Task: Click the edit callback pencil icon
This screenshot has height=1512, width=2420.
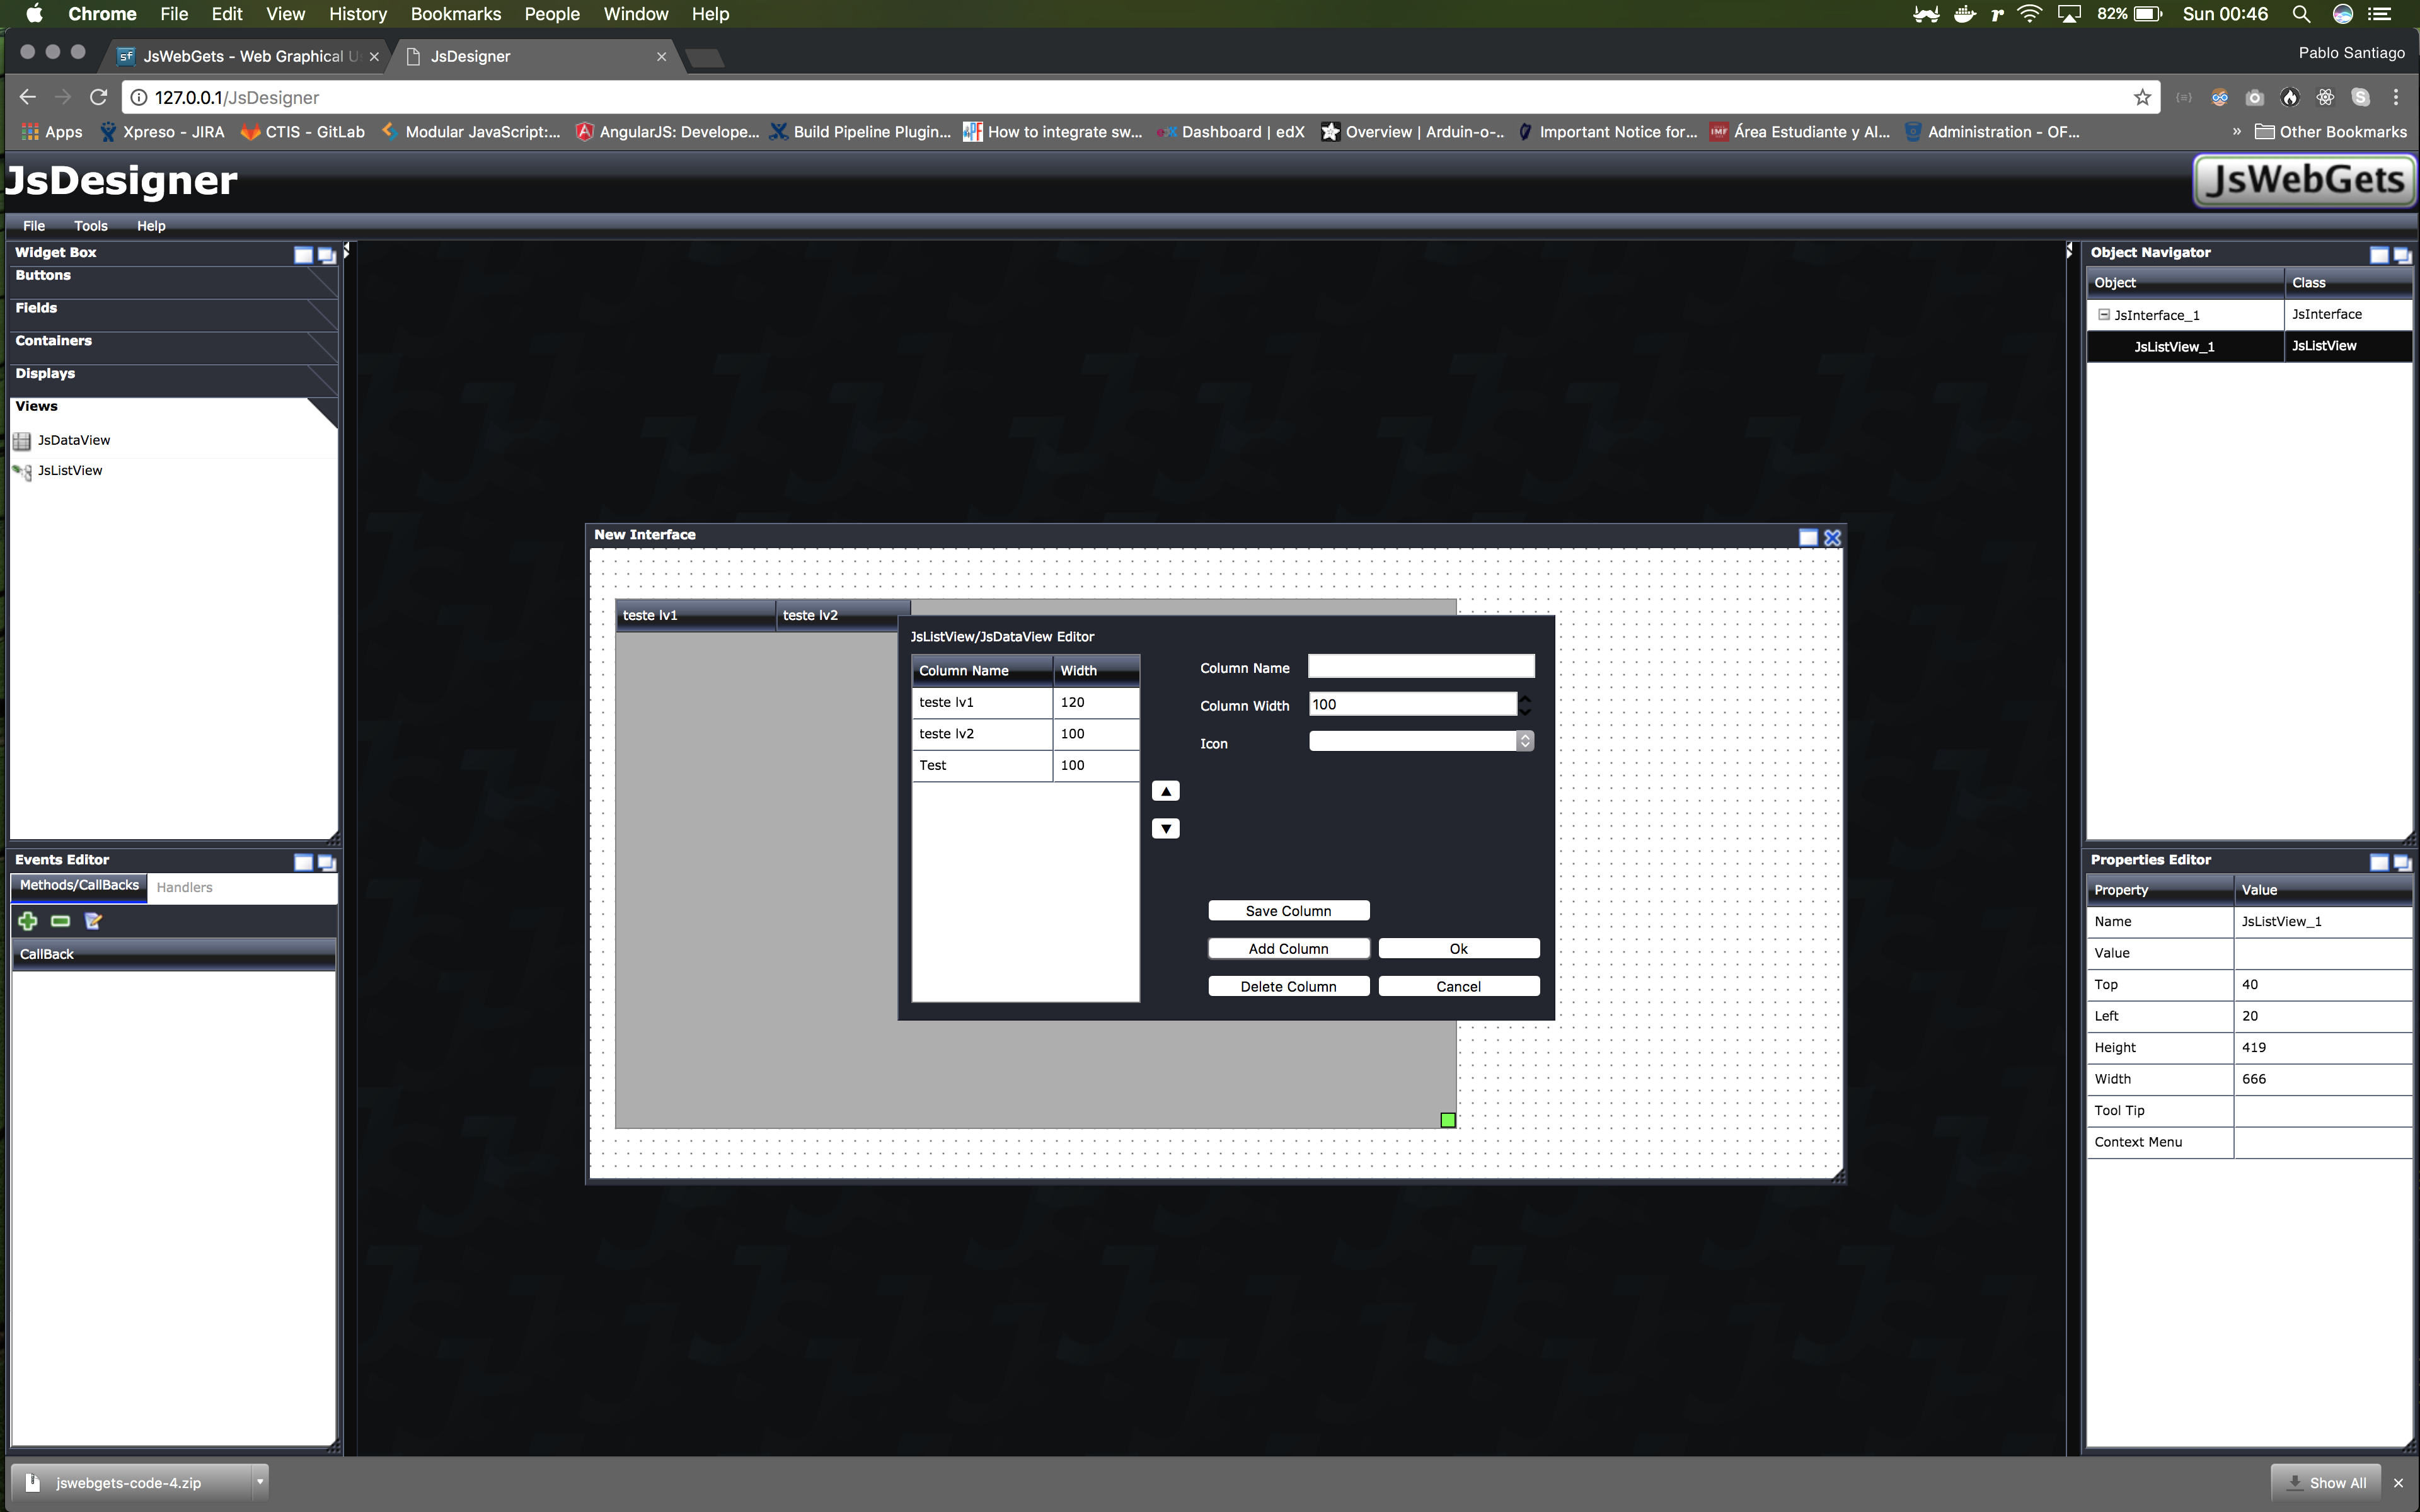Action: [x=94, y=921]
